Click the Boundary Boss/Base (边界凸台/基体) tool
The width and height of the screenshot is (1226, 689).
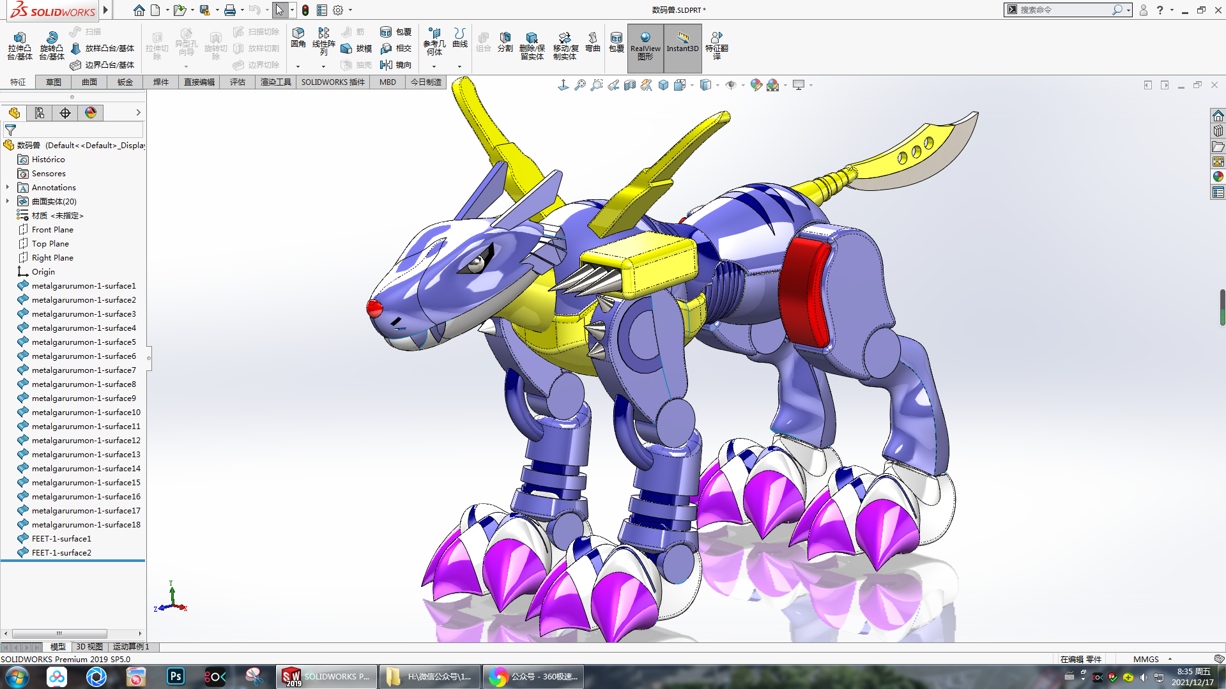[x=102, y=65]
